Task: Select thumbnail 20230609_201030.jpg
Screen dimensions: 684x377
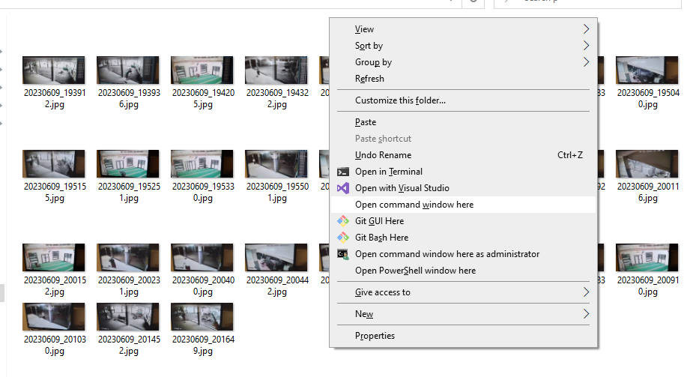Action: (54, 317)
